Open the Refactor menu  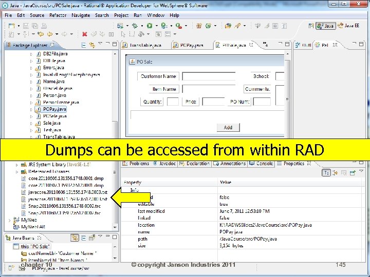click(x=58, y=15)
